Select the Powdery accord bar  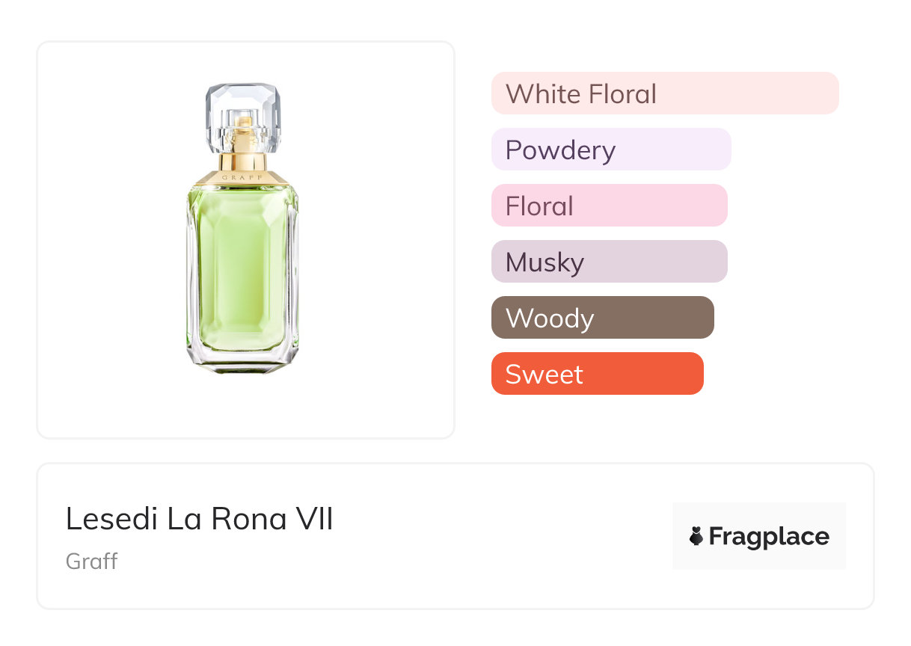tap(611, 150)
